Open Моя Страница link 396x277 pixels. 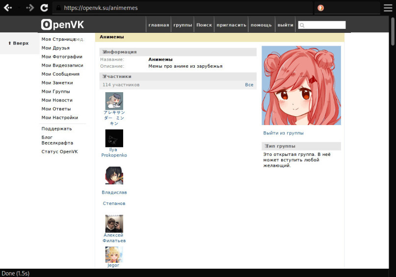click(58, 39)
